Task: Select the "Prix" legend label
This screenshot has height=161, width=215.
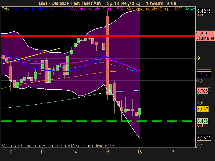Action: pos(6,9)
